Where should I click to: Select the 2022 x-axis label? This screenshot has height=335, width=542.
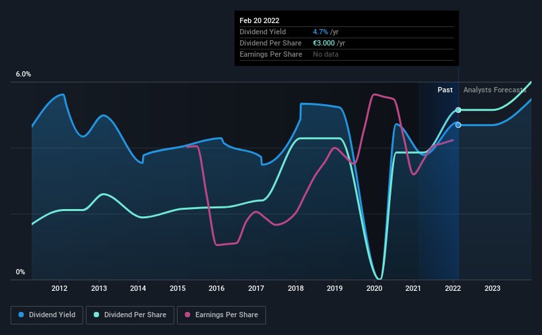453,288
